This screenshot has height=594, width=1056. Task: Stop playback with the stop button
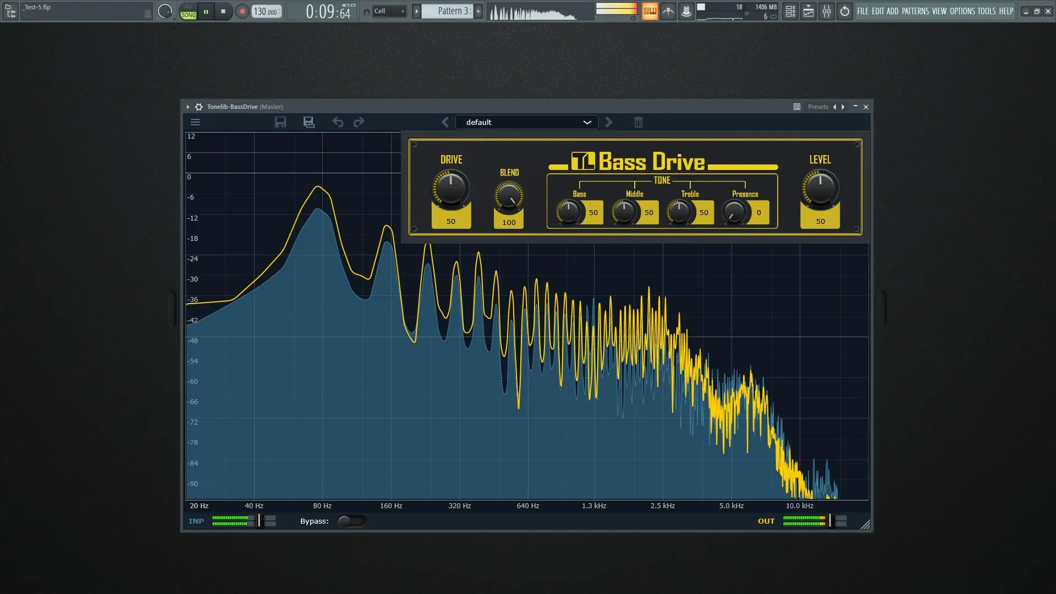(223, 11)
